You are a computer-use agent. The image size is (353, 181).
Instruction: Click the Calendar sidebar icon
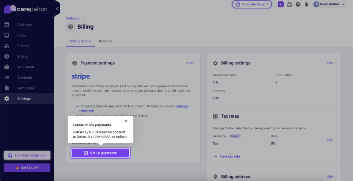[x=7, y=25]
